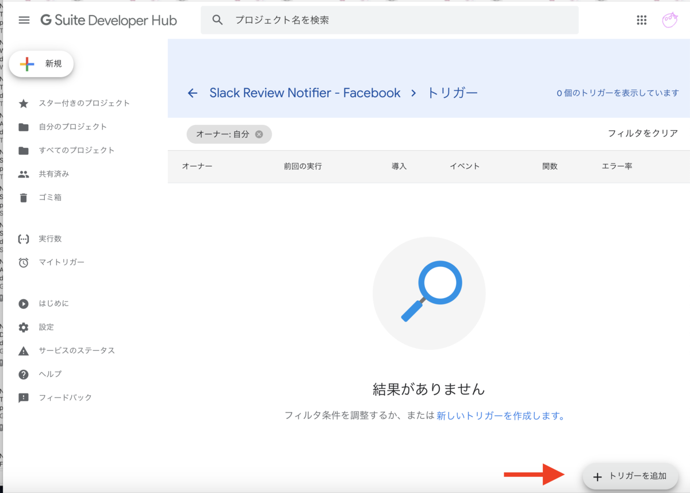Click the question mark help icon
The height and width of the screenshot is (493, 690).
coord(24,374)
